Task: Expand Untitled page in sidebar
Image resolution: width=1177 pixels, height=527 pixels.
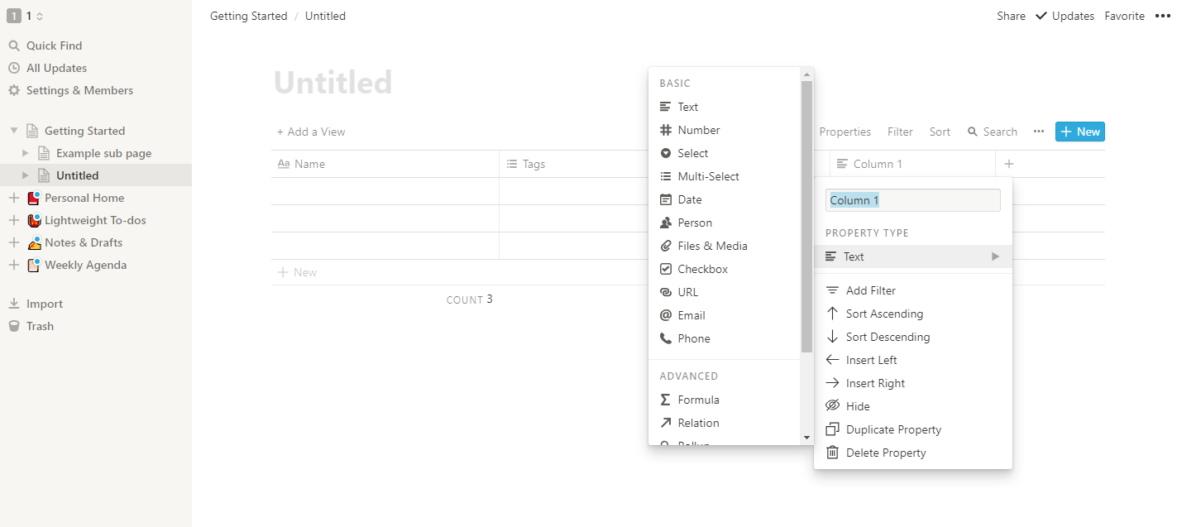Action: 26,175
